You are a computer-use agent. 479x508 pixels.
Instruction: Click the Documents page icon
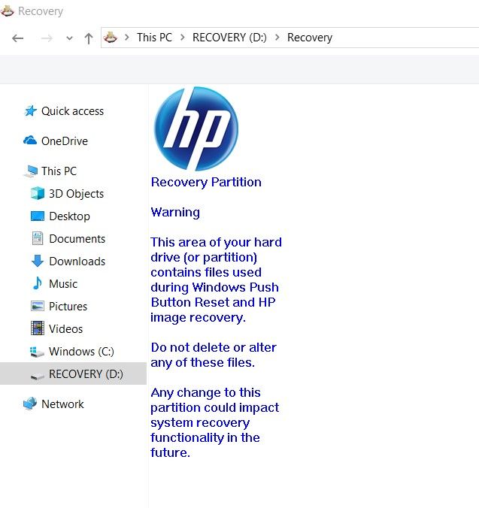tap(38, 238)
